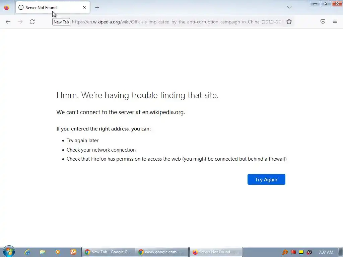Click 'If you entered the right address' text

coord(104,129)
